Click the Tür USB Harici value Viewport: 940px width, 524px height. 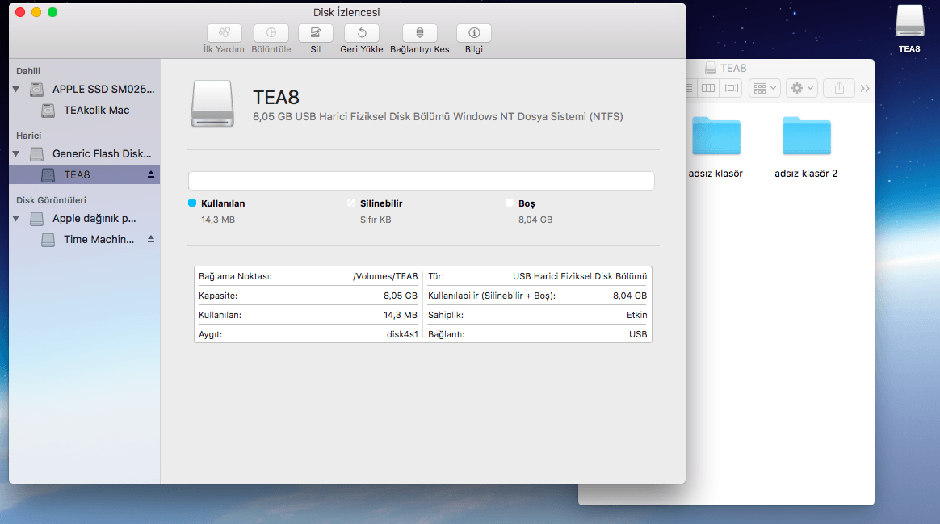tap(580, 276)
